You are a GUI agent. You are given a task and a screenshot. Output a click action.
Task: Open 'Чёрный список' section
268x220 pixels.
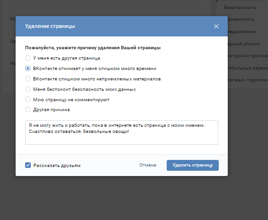(243, 44)
